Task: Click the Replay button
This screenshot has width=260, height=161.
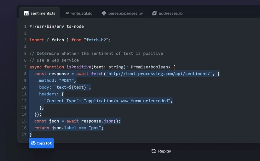Action: [161, 151]
